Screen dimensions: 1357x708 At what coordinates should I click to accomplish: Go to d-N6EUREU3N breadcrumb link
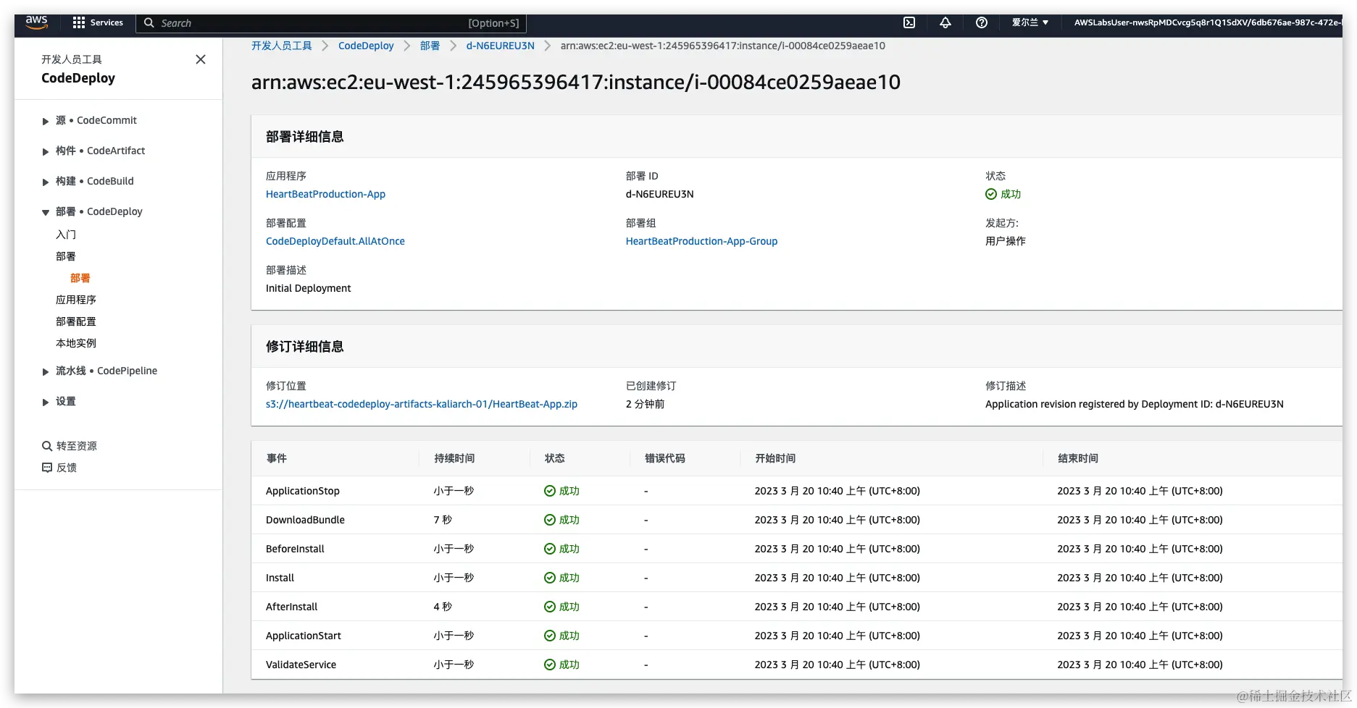[x=501, y=46]
